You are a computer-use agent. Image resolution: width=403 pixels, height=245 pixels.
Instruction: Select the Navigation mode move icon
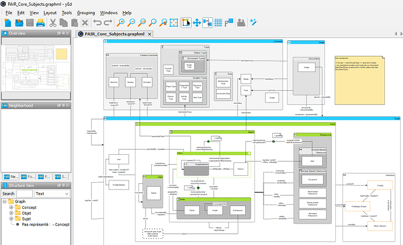pos(197,23)
